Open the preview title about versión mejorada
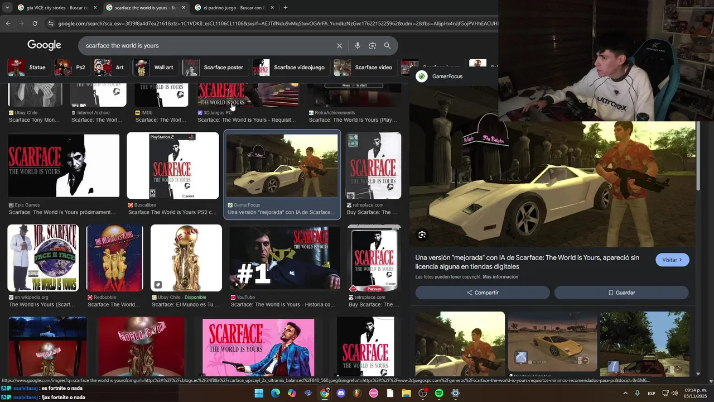Image resolution: width=714 pixels, height=402 pixels. click(x=527, y=262)
